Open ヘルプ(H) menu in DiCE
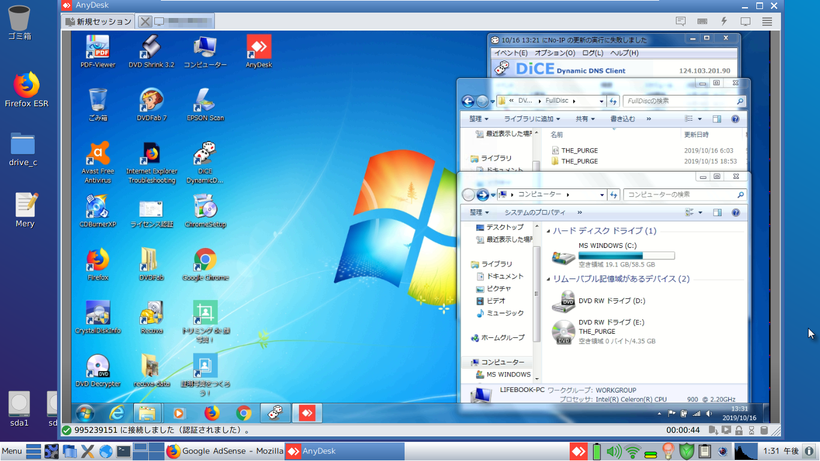 [624, 53]
